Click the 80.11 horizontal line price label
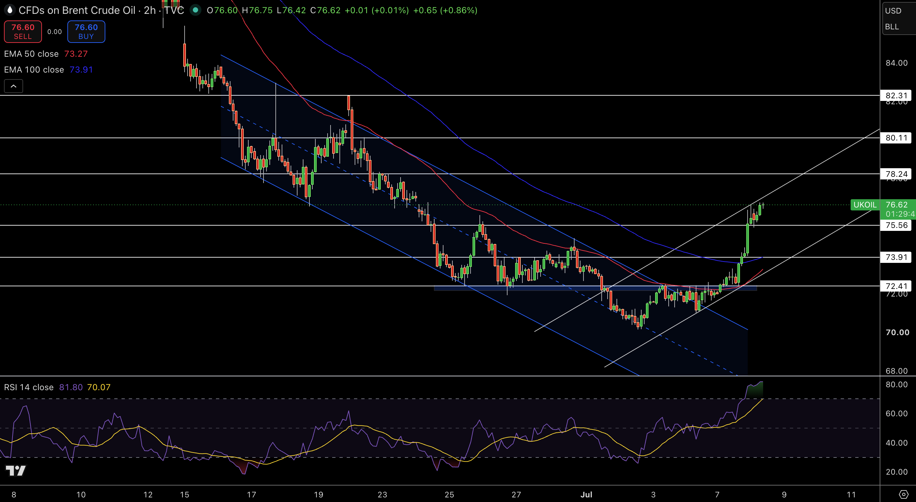The height and width of the screenshot is (502, 916). point(896,138)
